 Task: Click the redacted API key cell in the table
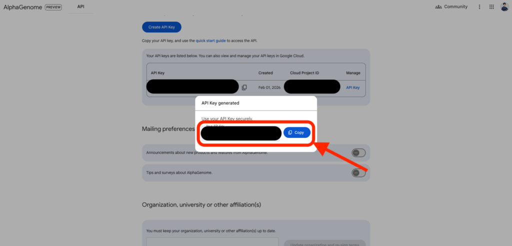point(192,86)
